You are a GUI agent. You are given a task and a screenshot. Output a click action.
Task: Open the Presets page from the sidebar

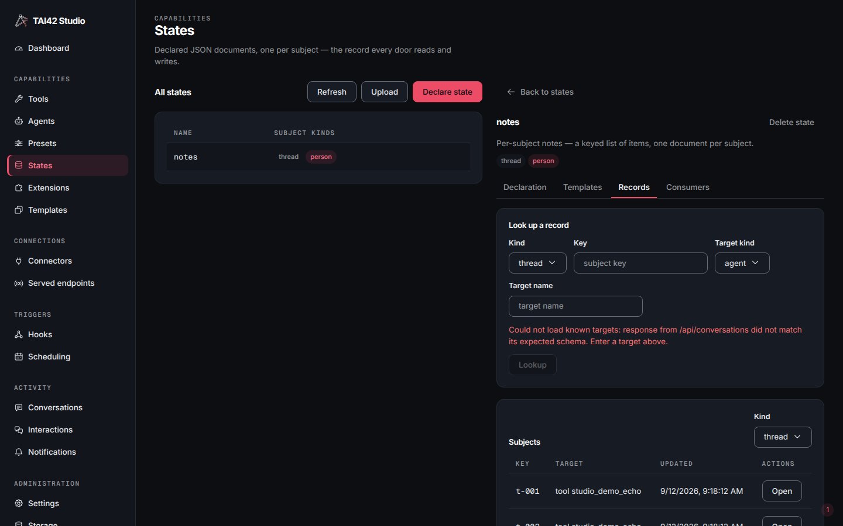[x=68, y=144]
